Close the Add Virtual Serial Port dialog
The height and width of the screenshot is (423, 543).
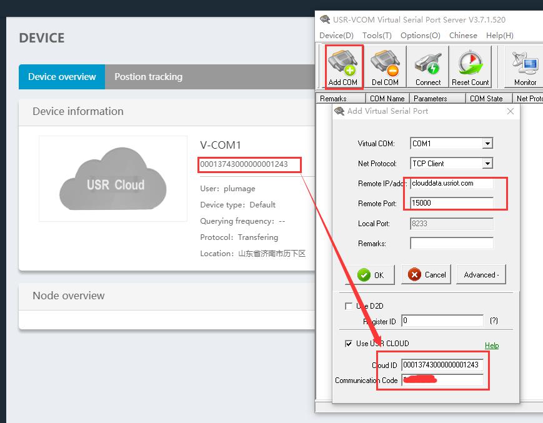click(x=510, y=111)
